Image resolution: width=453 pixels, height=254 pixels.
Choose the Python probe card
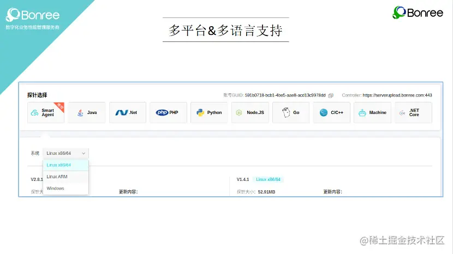click(209, 113)
